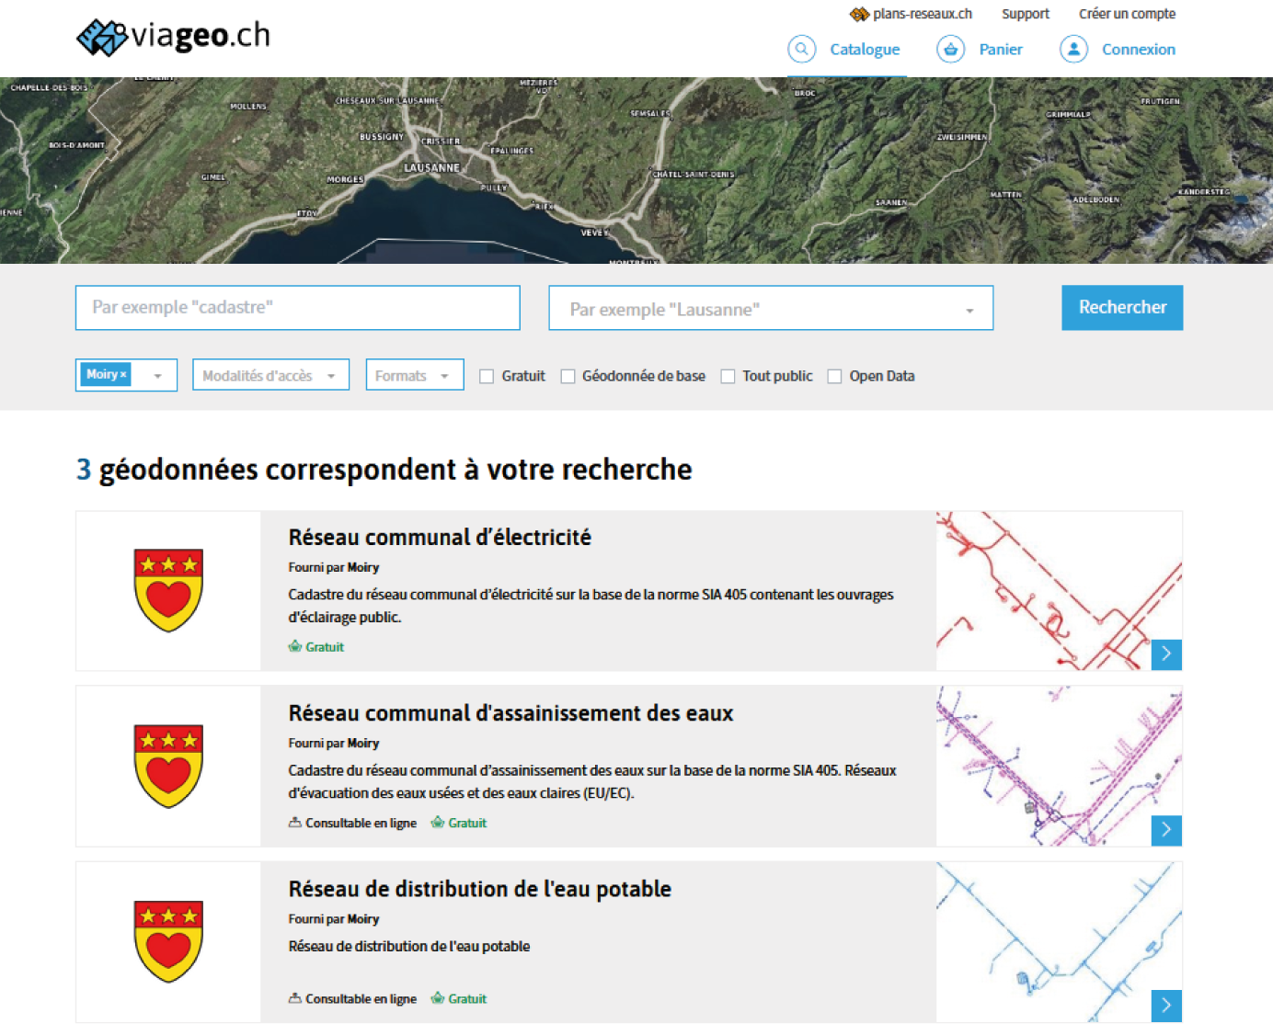Viewport: 1273px width, 1035px height.
Task: Click the results count heading
Action: 384,469
